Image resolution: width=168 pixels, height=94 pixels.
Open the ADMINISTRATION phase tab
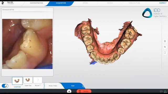point(36,3)
